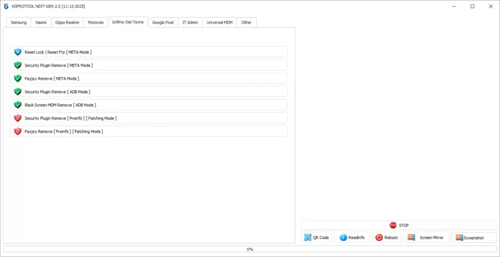Close the KGPROTOOL window
The image size is (500, 257).
tap(490, 6)
